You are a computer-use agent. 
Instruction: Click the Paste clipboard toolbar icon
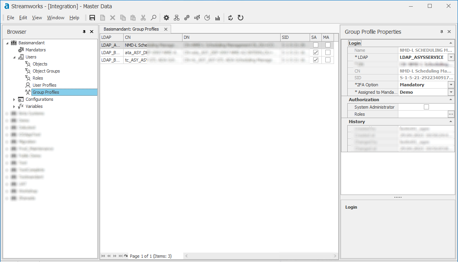pos(133,18)
